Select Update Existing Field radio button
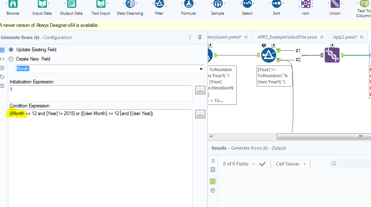The image size is (371, 207). tap(11, 50)
